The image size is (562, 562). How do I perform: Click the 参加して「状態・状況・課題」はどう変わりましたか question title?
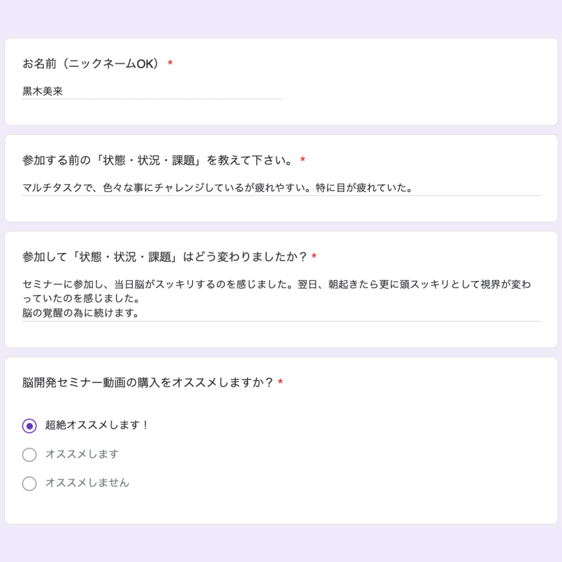165,257
